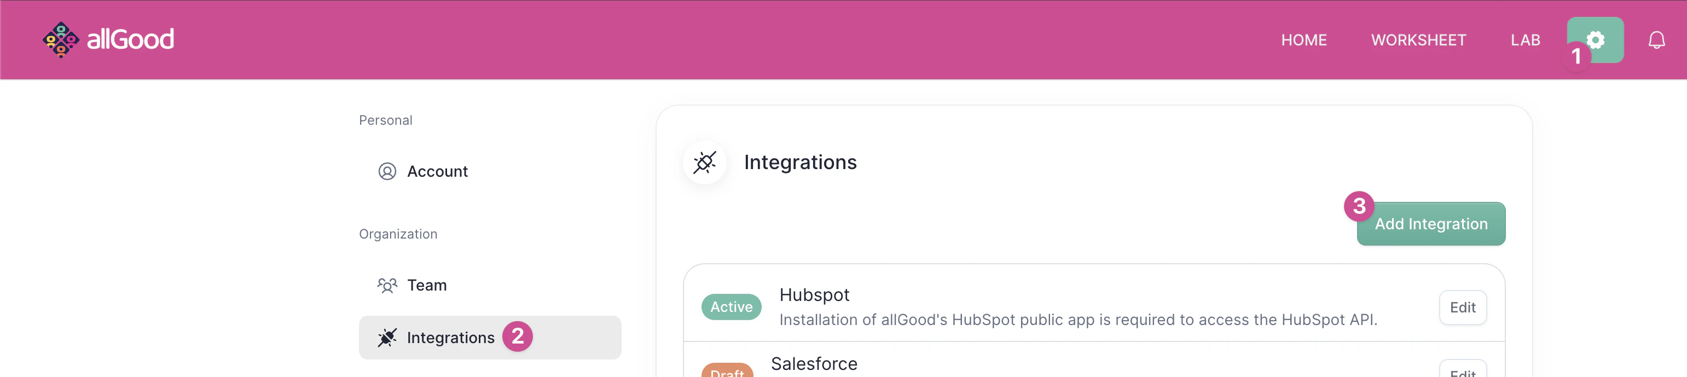Open the Account settings section
This screenshot has width=1687, height=377.
pos(490,171)
